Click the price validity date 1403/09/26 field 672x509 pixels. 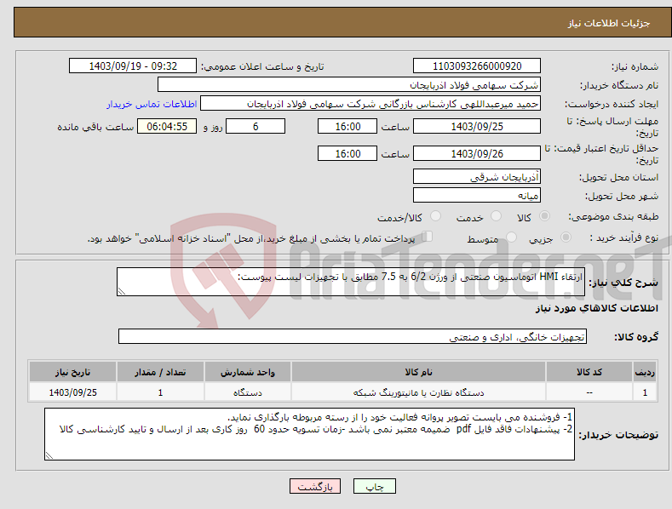coord(477,153)
